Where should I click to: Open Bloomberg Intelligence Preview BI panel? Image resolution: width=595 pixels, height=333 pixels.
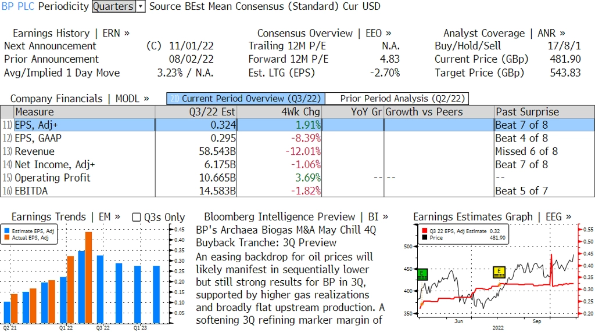[x=296, y=216]
